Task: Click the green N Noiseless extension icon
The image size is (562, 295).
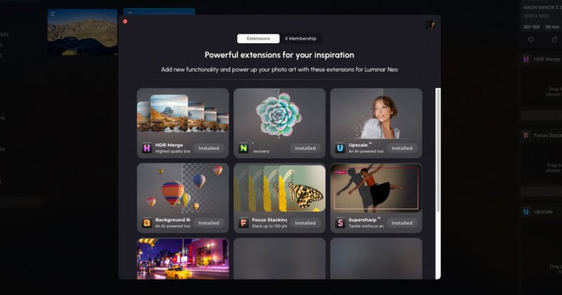Action: click(243, 148)
